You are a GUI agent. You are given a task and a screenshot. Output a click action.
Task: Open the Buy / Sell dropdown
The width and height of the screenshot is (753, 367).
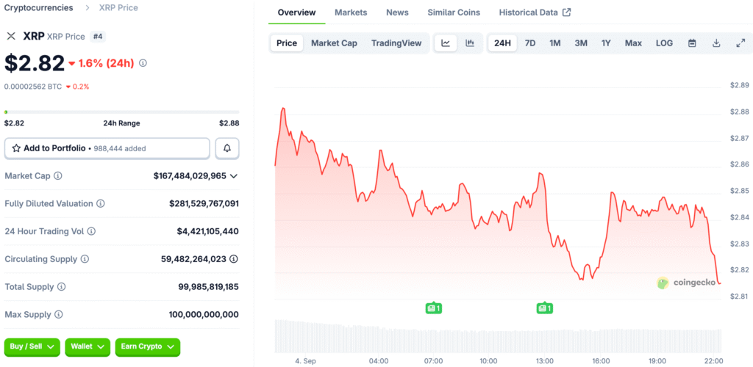[x=32, y=346]
